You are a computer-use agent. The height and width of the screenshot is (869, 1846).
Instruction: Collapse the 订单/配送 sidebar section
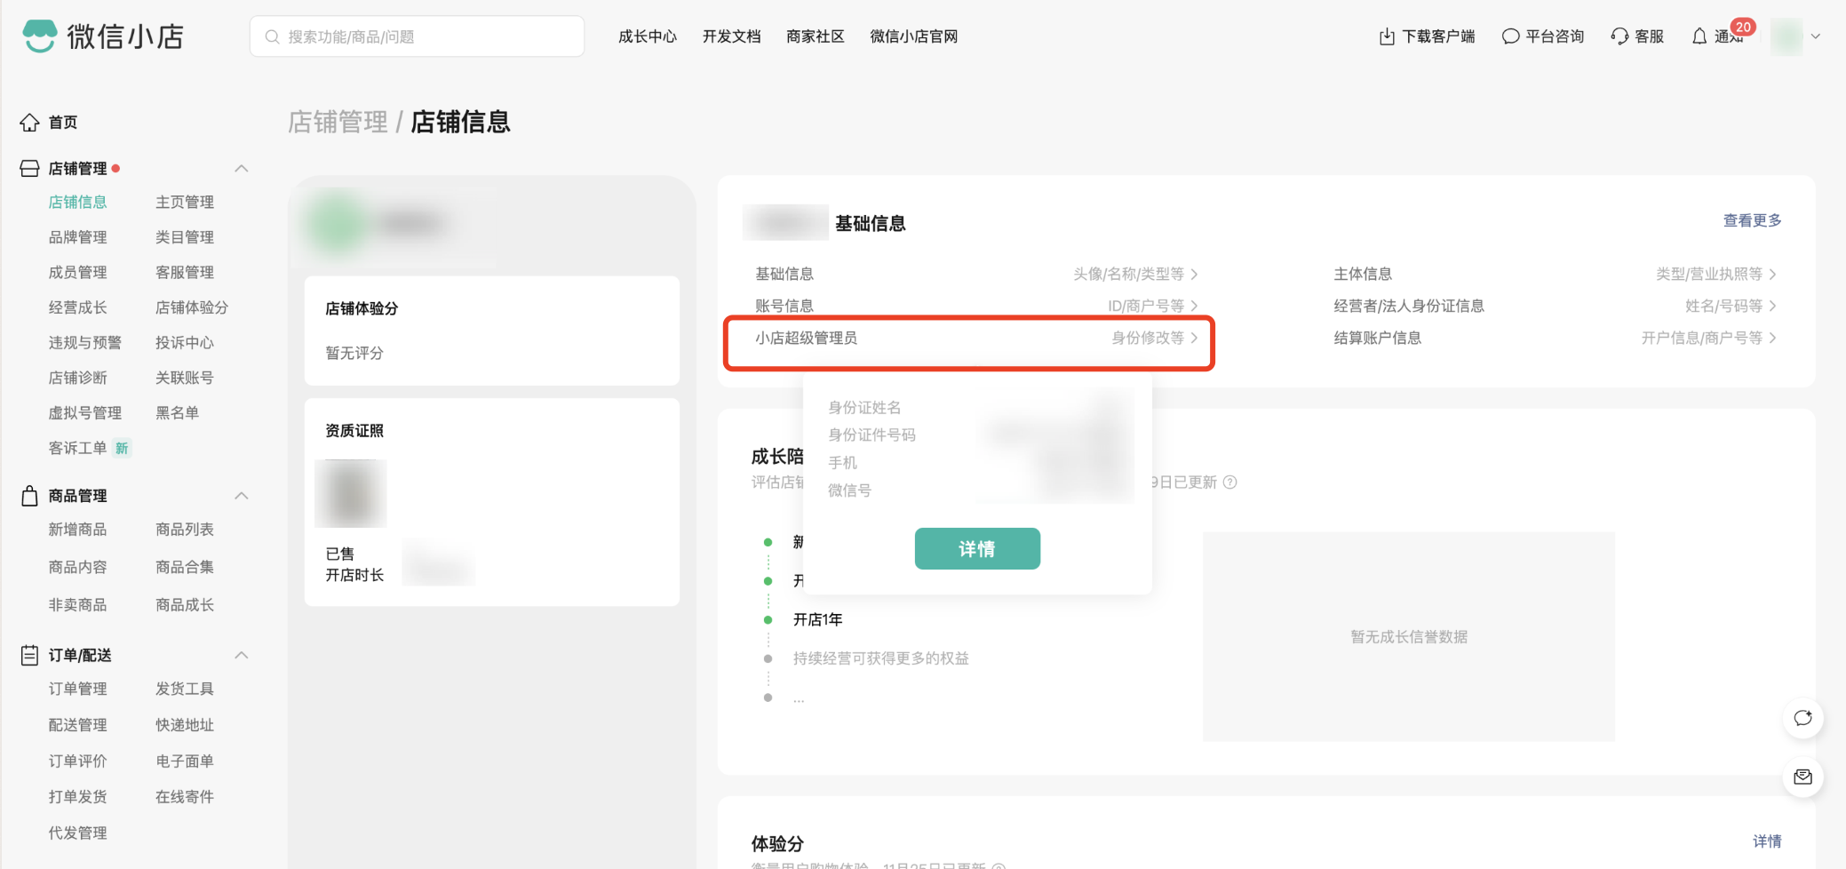click(x=241, y=656)
